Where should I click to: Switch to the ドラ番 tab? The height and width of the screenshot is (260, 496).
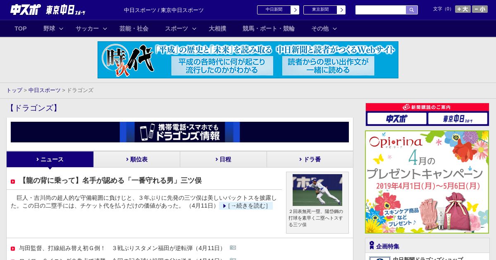310,159
